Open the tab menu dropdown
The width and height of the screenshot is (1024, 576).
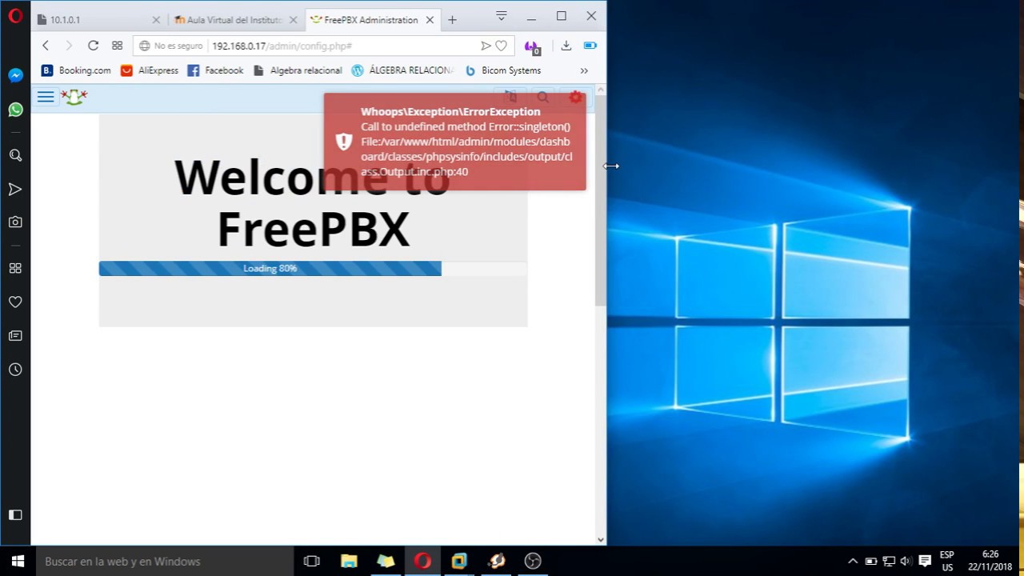501,16
